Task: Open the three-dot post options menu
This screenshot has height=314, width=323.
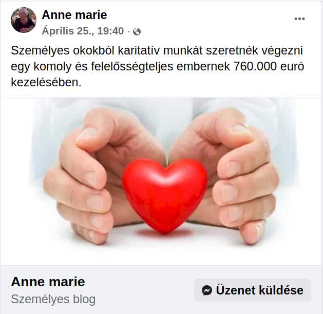Action: click(299, 19)
